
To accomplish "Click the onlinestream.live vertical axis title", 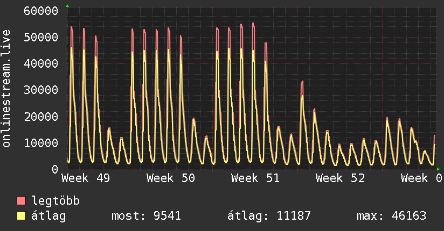I will 6,89.
